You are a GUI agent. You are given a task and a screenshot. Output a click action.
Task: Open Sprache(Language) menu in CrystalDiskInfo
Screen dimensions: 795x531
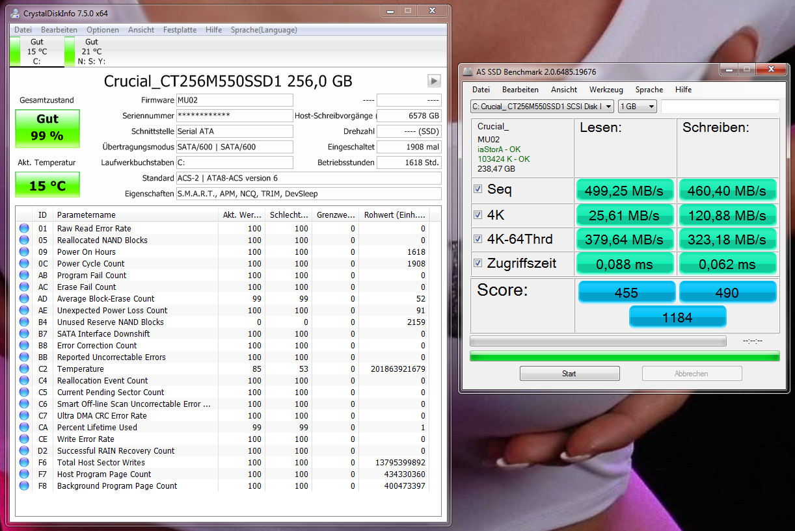point(264,30)
